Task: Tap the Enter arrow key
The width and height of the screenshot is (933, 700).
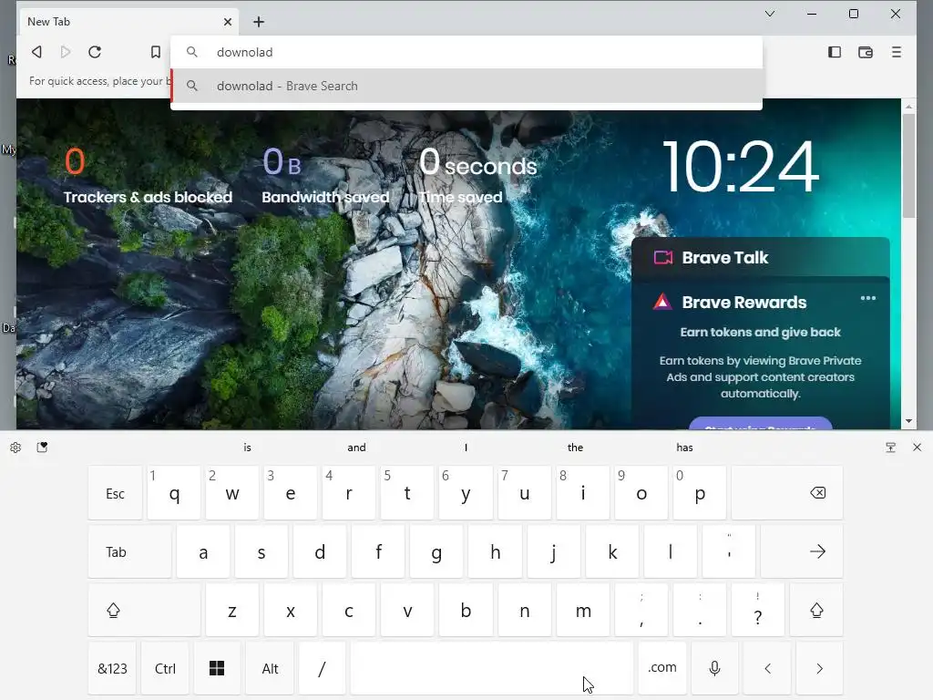Action: [802, 551]
